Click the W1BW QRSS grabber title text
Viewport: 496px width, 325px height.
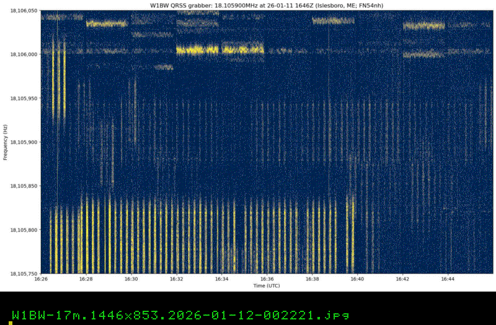tap(267, 5)
